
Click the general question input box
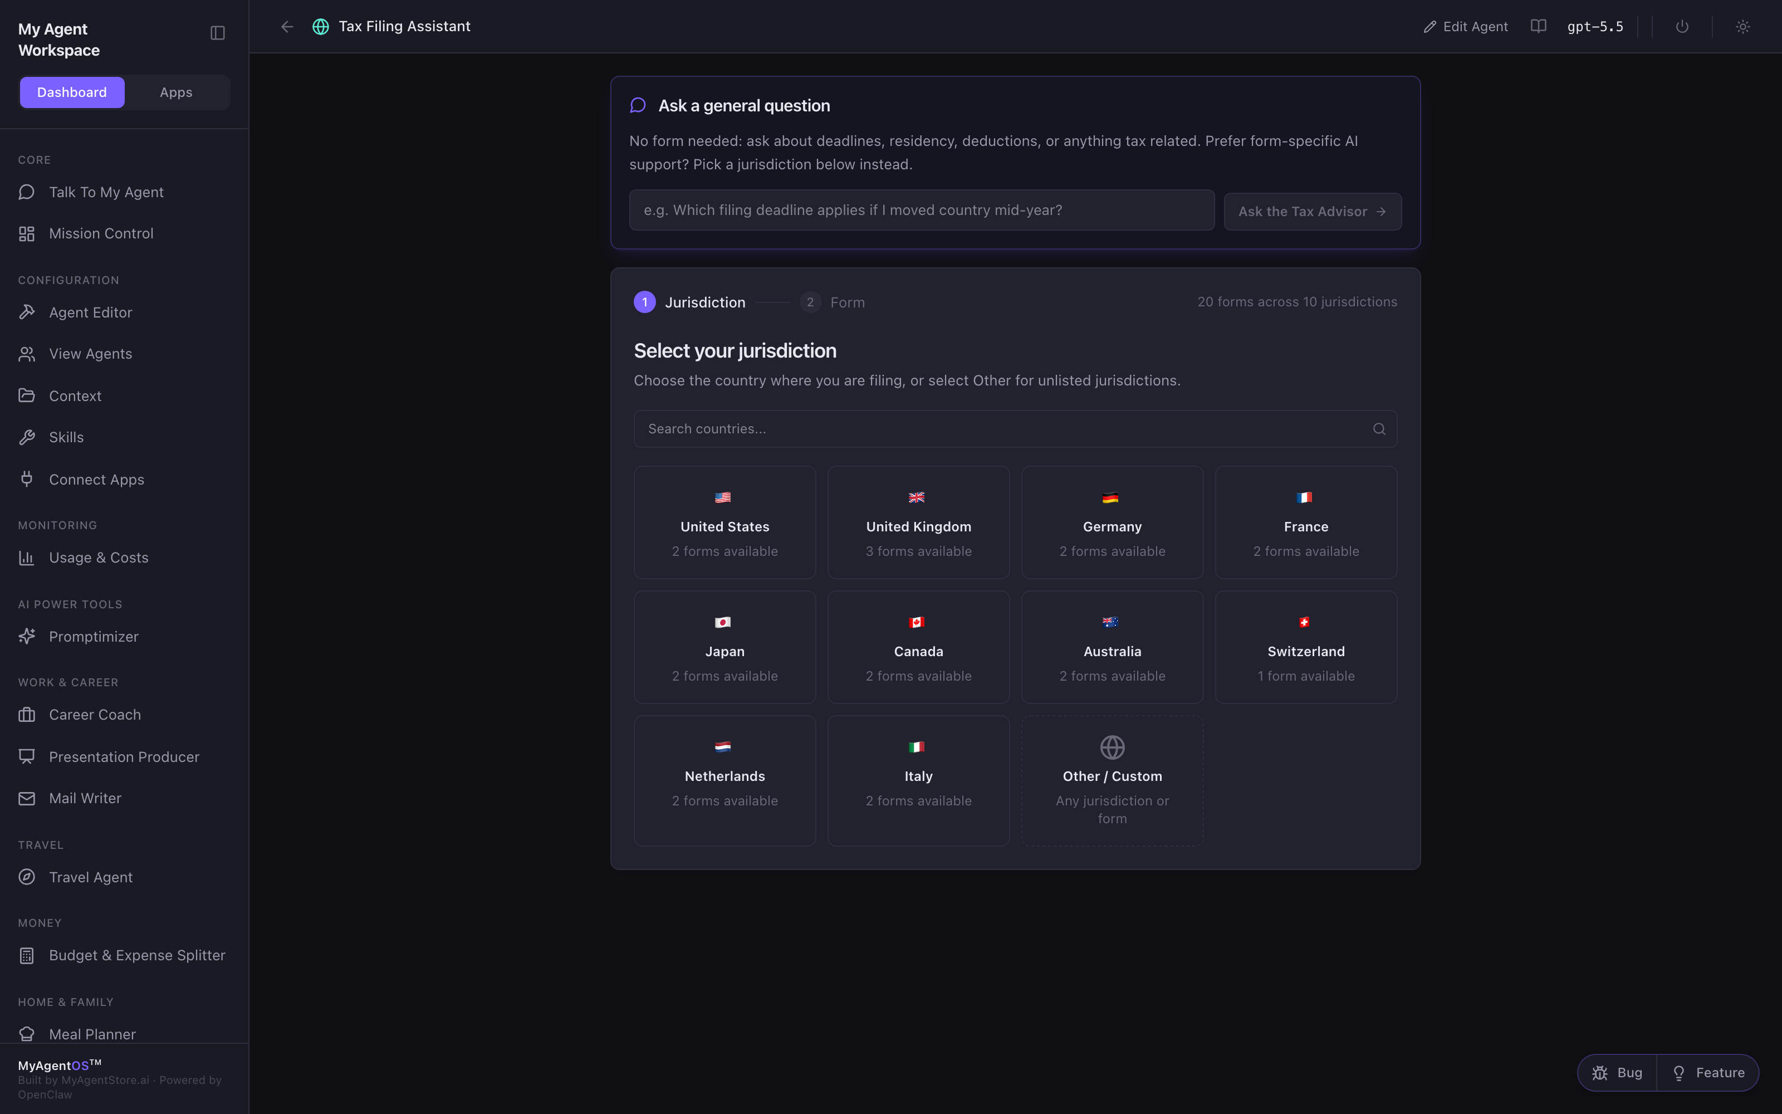tap(921, 210)
